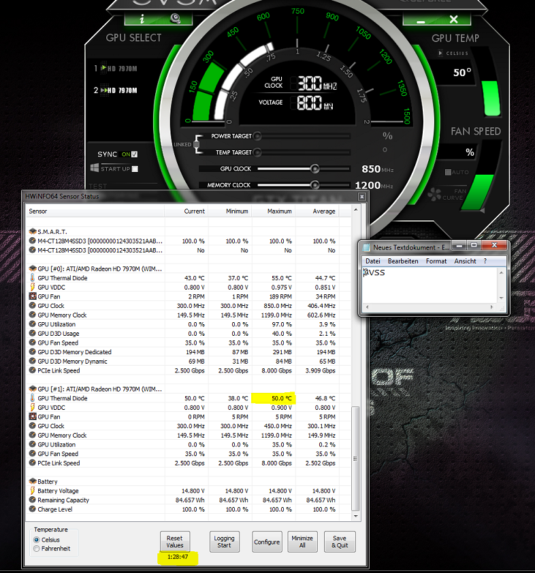Click the GPU [#0] group chip icon
535x573 pixels.
[x=33, y=268]
